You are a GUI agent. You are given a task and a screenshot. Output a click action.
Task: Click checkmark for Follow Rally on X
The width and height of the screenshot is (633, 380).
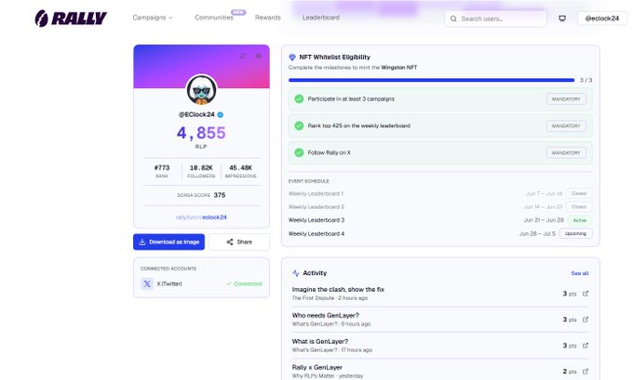pyautogui.click(x=299, y=152)
